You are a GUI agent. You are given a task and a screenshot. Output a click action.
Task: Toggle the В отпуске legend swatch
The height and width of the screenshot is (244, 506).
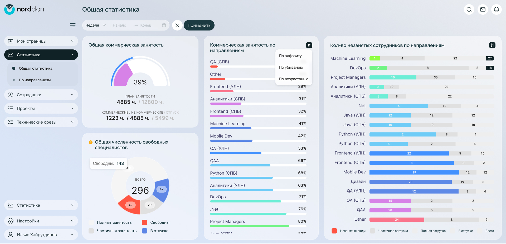pos(144,231)
